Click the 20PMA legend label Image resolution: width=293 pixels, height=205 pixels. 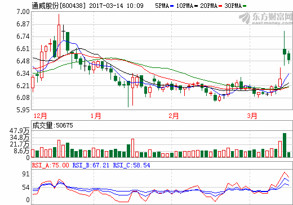(209, 6)
